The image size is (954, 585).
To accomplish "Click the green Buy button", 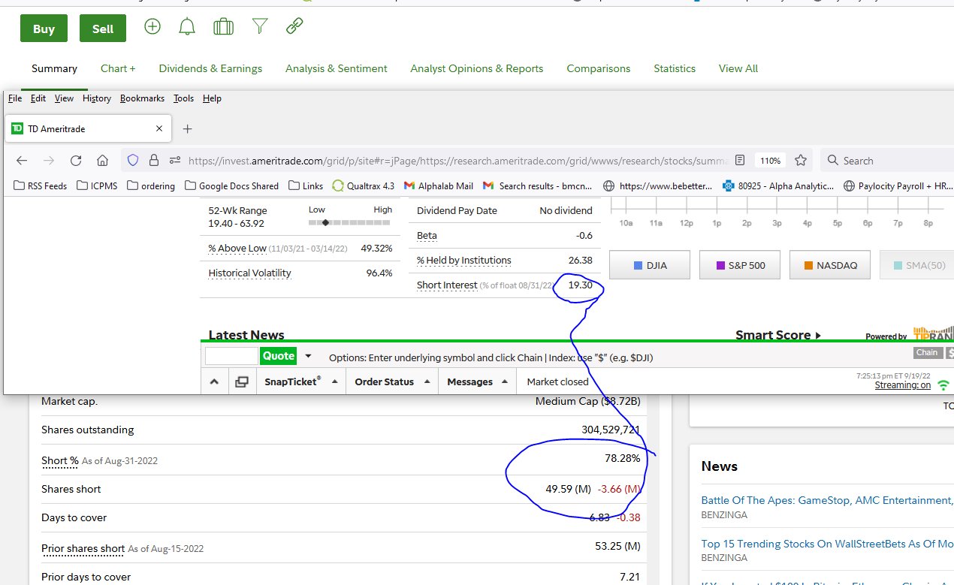I will pyautogui.click(x=44, y=29).
